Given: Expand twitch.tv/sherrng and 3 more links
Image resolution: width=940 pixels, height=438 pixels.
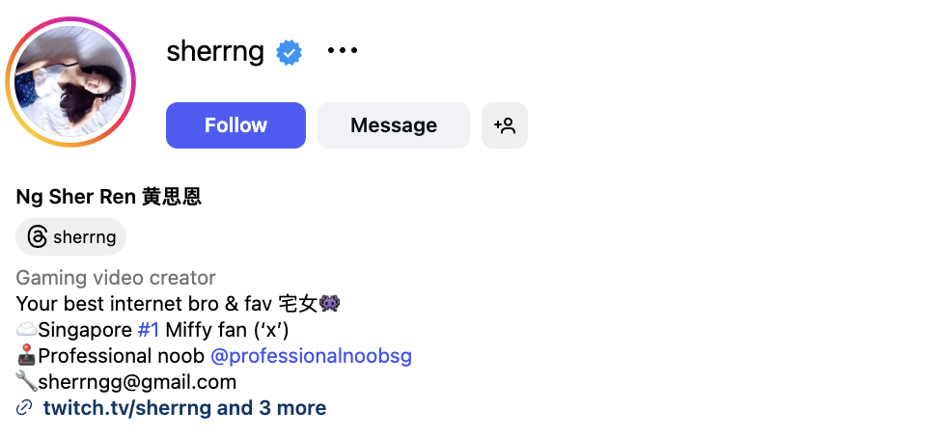Looking at the screenshot, I should [184, 408].
